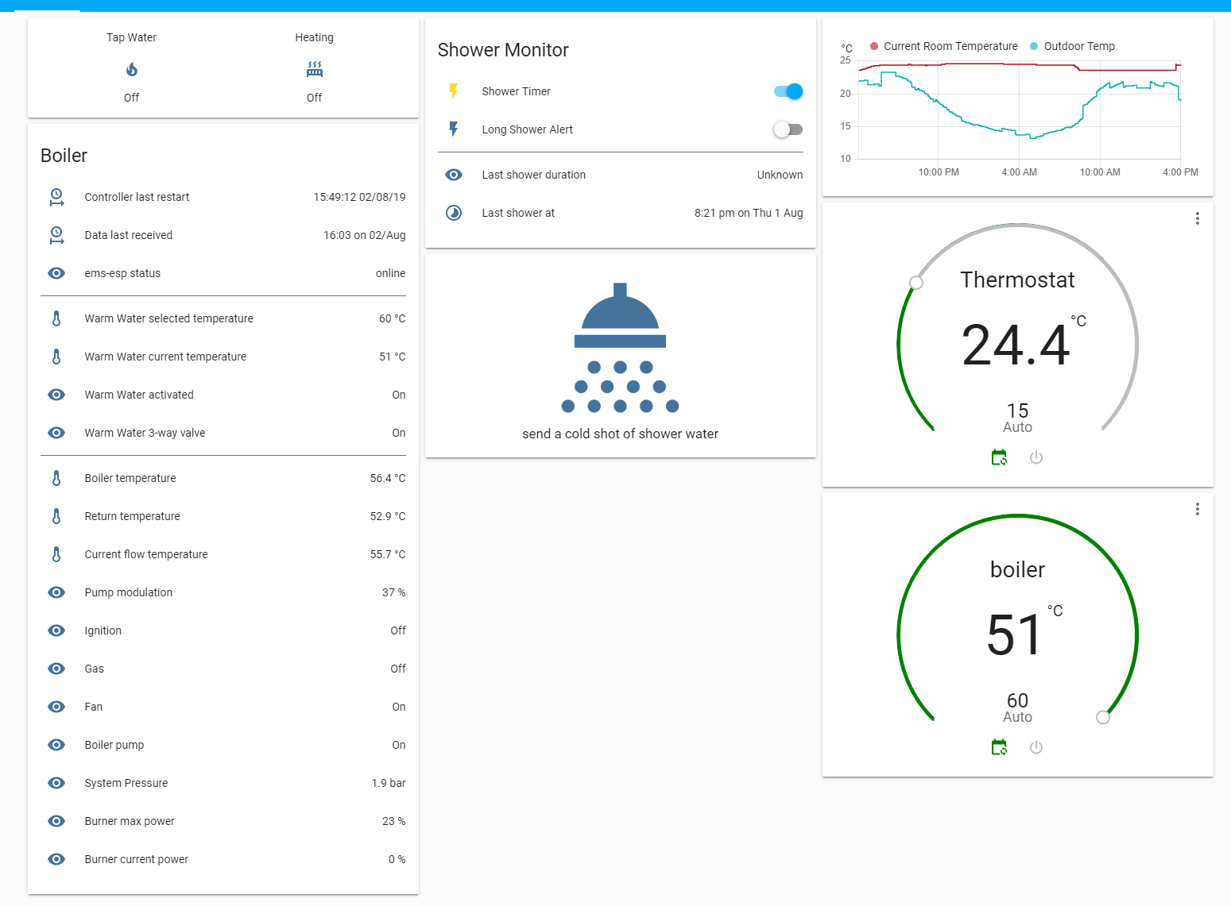Click send a cold shot of shower water

(x=620, y=434)
